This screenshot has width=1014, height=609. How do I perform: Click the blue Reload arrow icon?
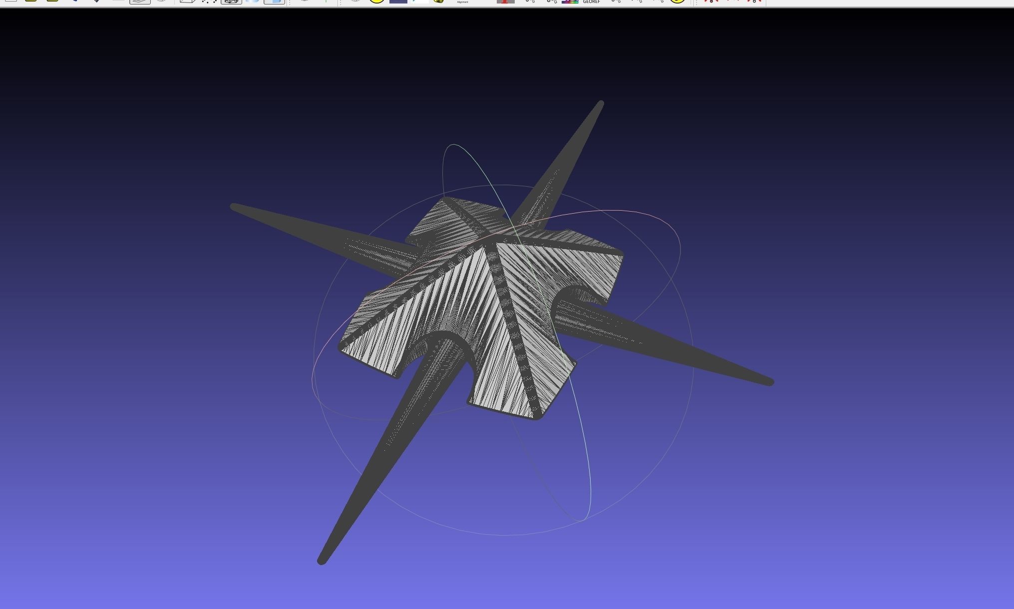point(75,1)
